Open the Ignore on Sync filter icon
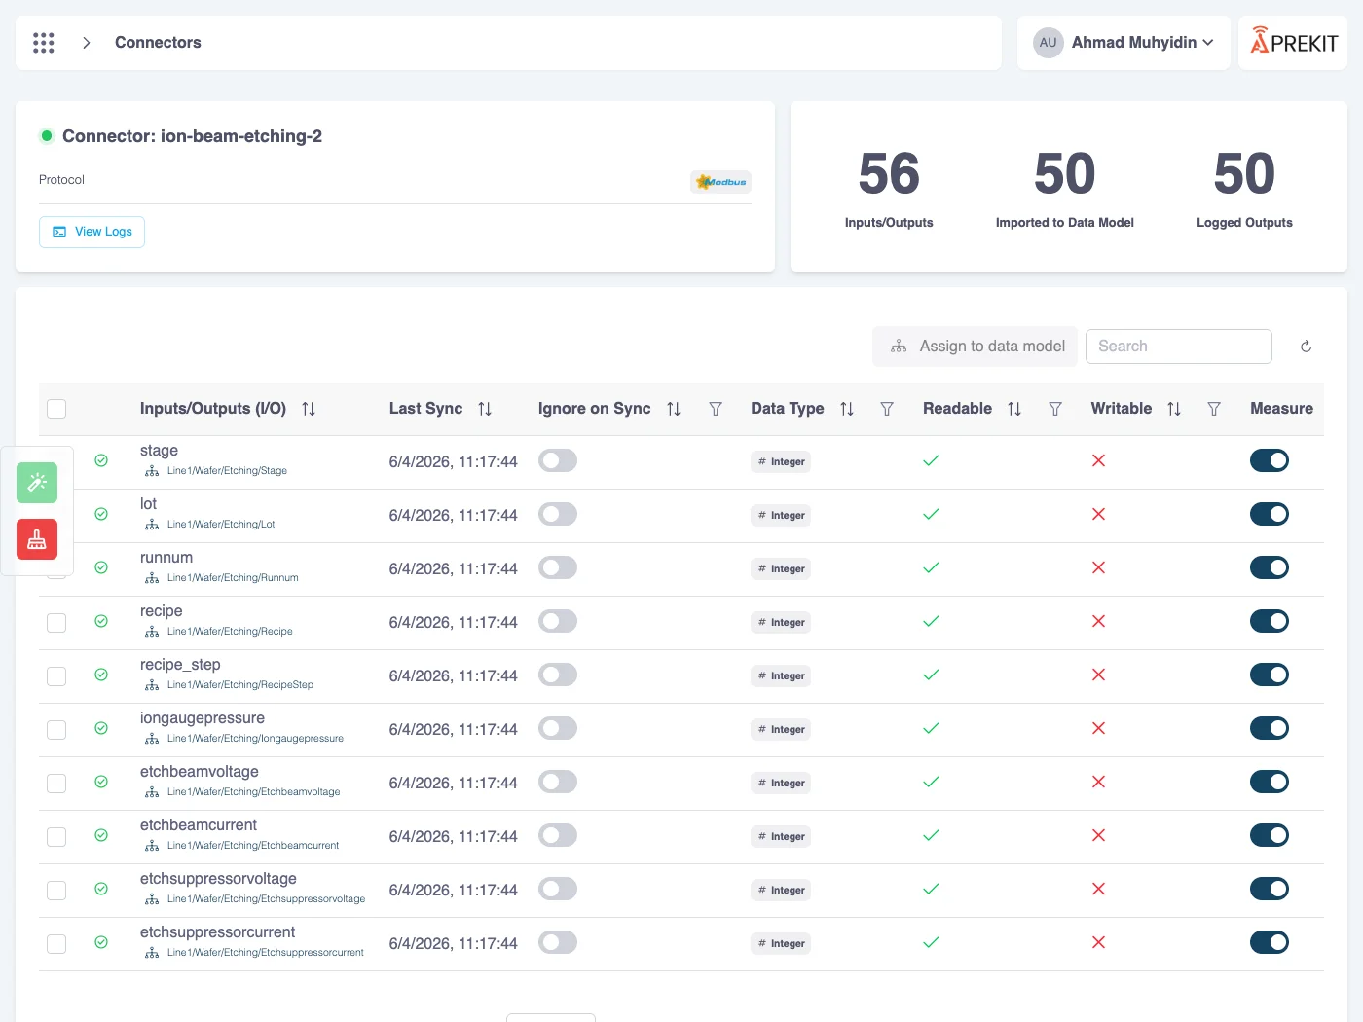 [716, 409]
